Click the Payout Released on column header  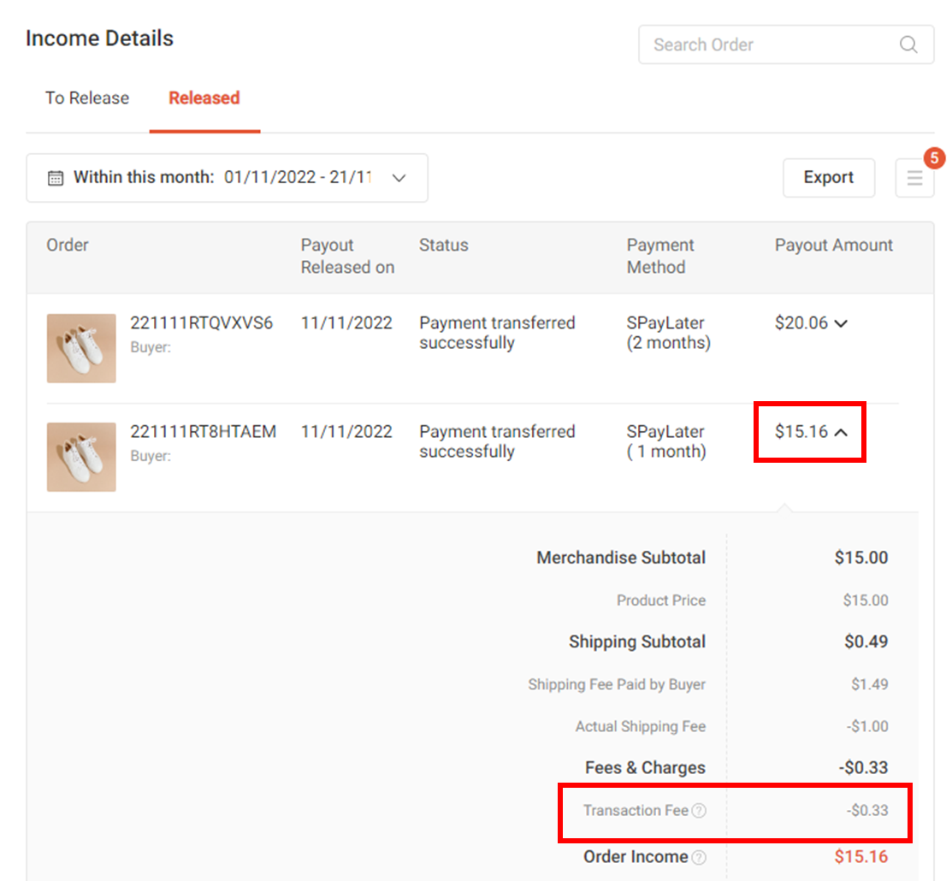pos(347,257)
